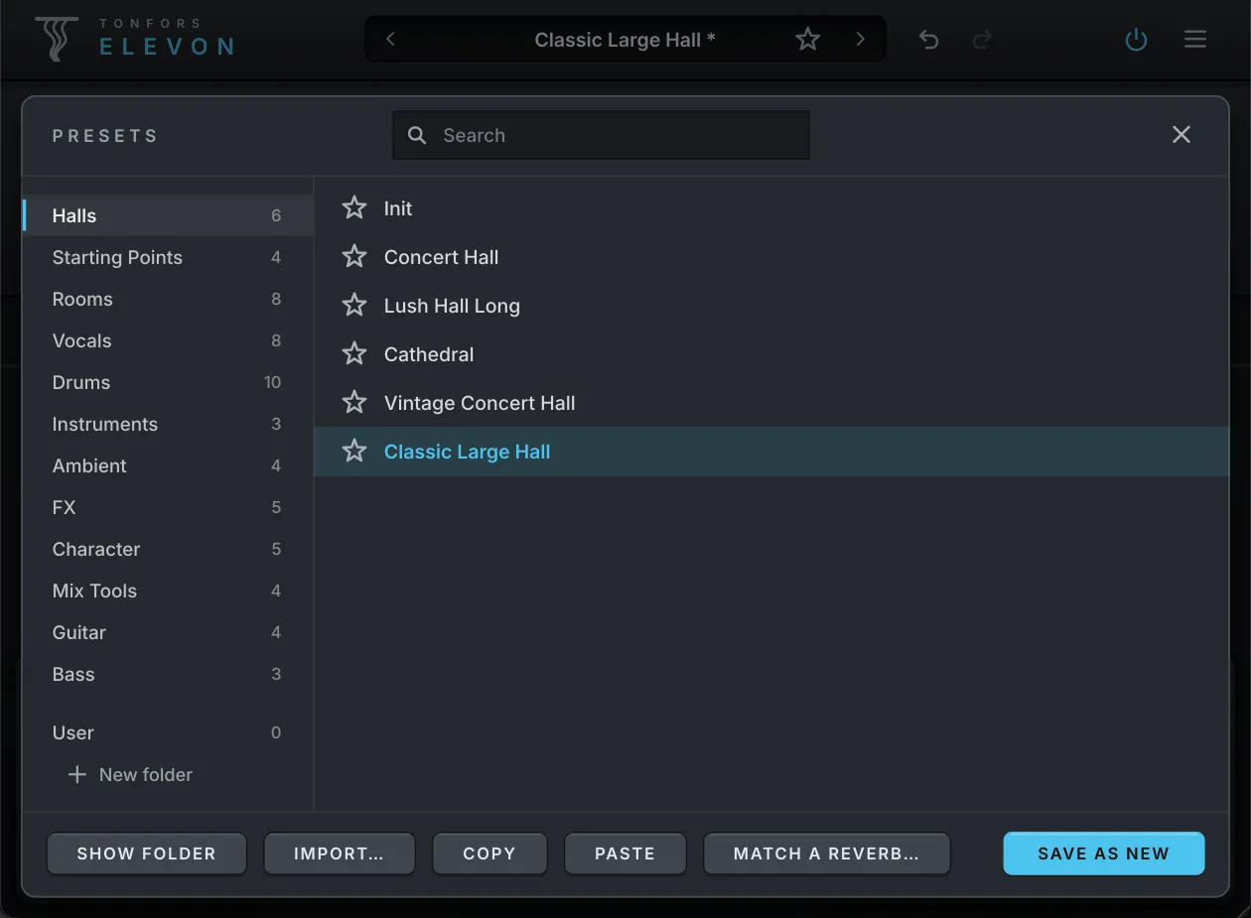This screenshot has width=1251, height=918.
Task: Select the Vocals category
Action: click(x=168, y=340)
